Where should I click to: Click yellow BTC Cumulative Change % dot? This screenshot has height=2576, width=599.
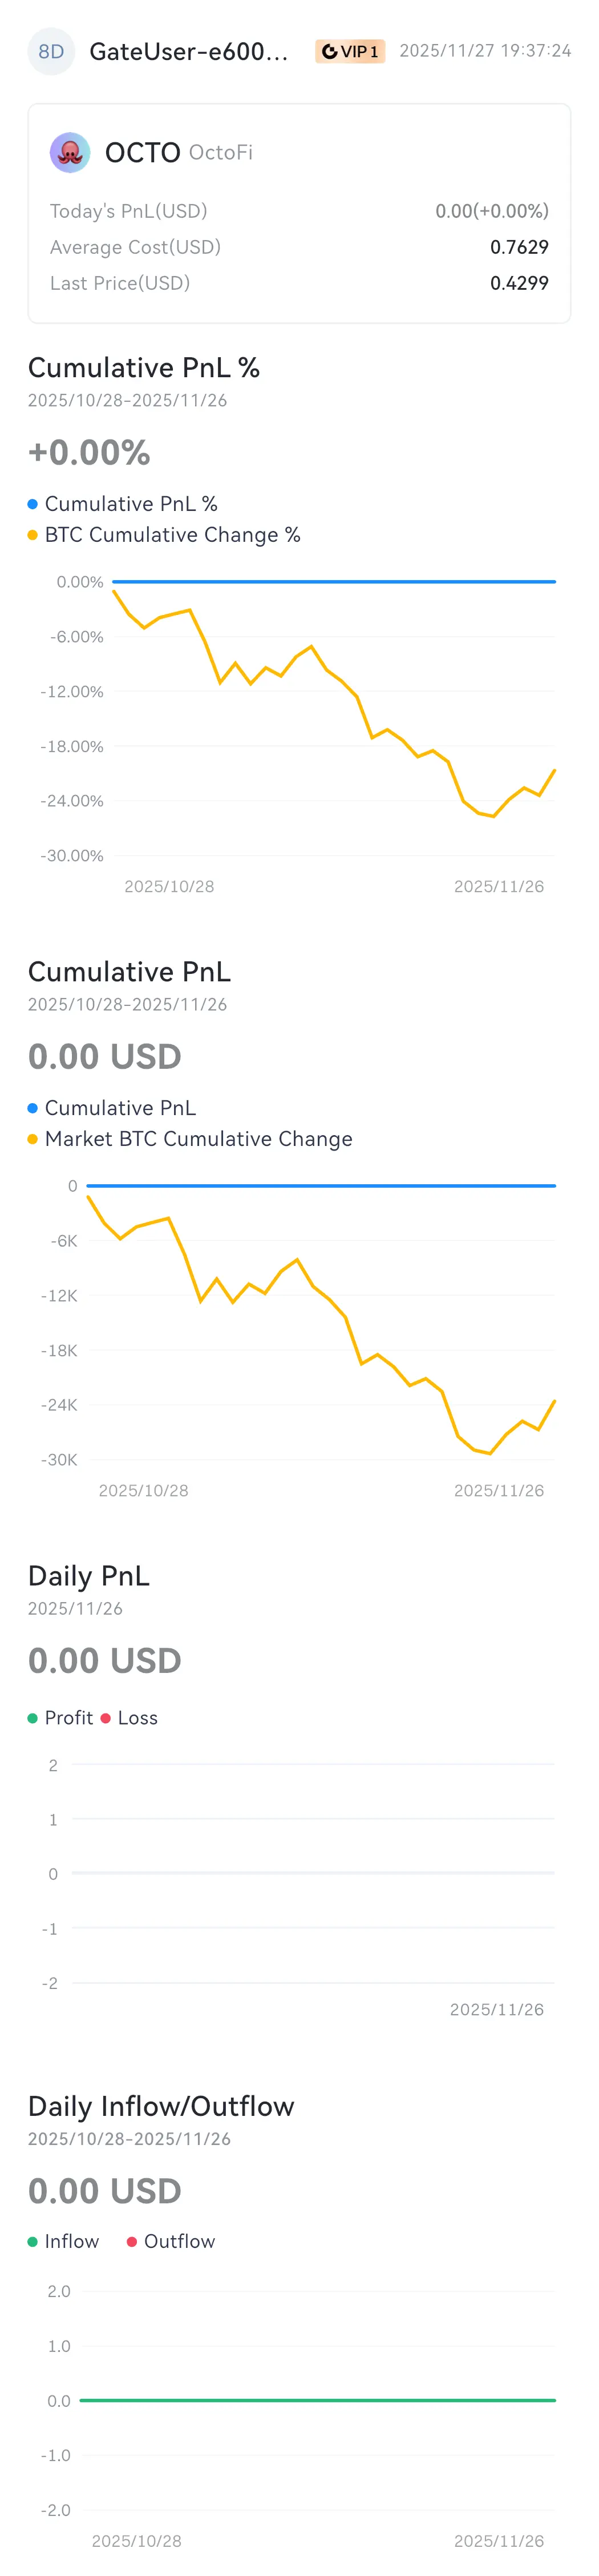[33, 535]
